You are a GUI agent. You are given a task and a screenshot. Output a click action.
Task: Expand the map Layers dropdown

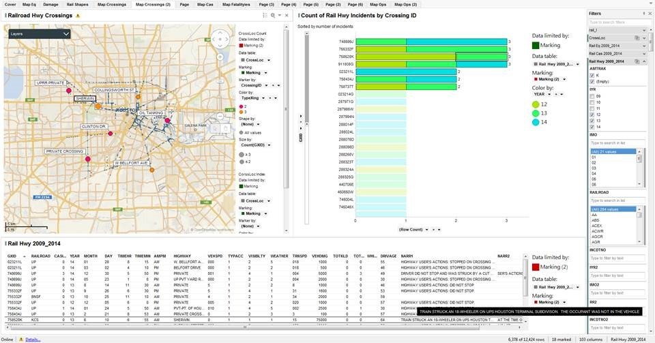[40, 34]
